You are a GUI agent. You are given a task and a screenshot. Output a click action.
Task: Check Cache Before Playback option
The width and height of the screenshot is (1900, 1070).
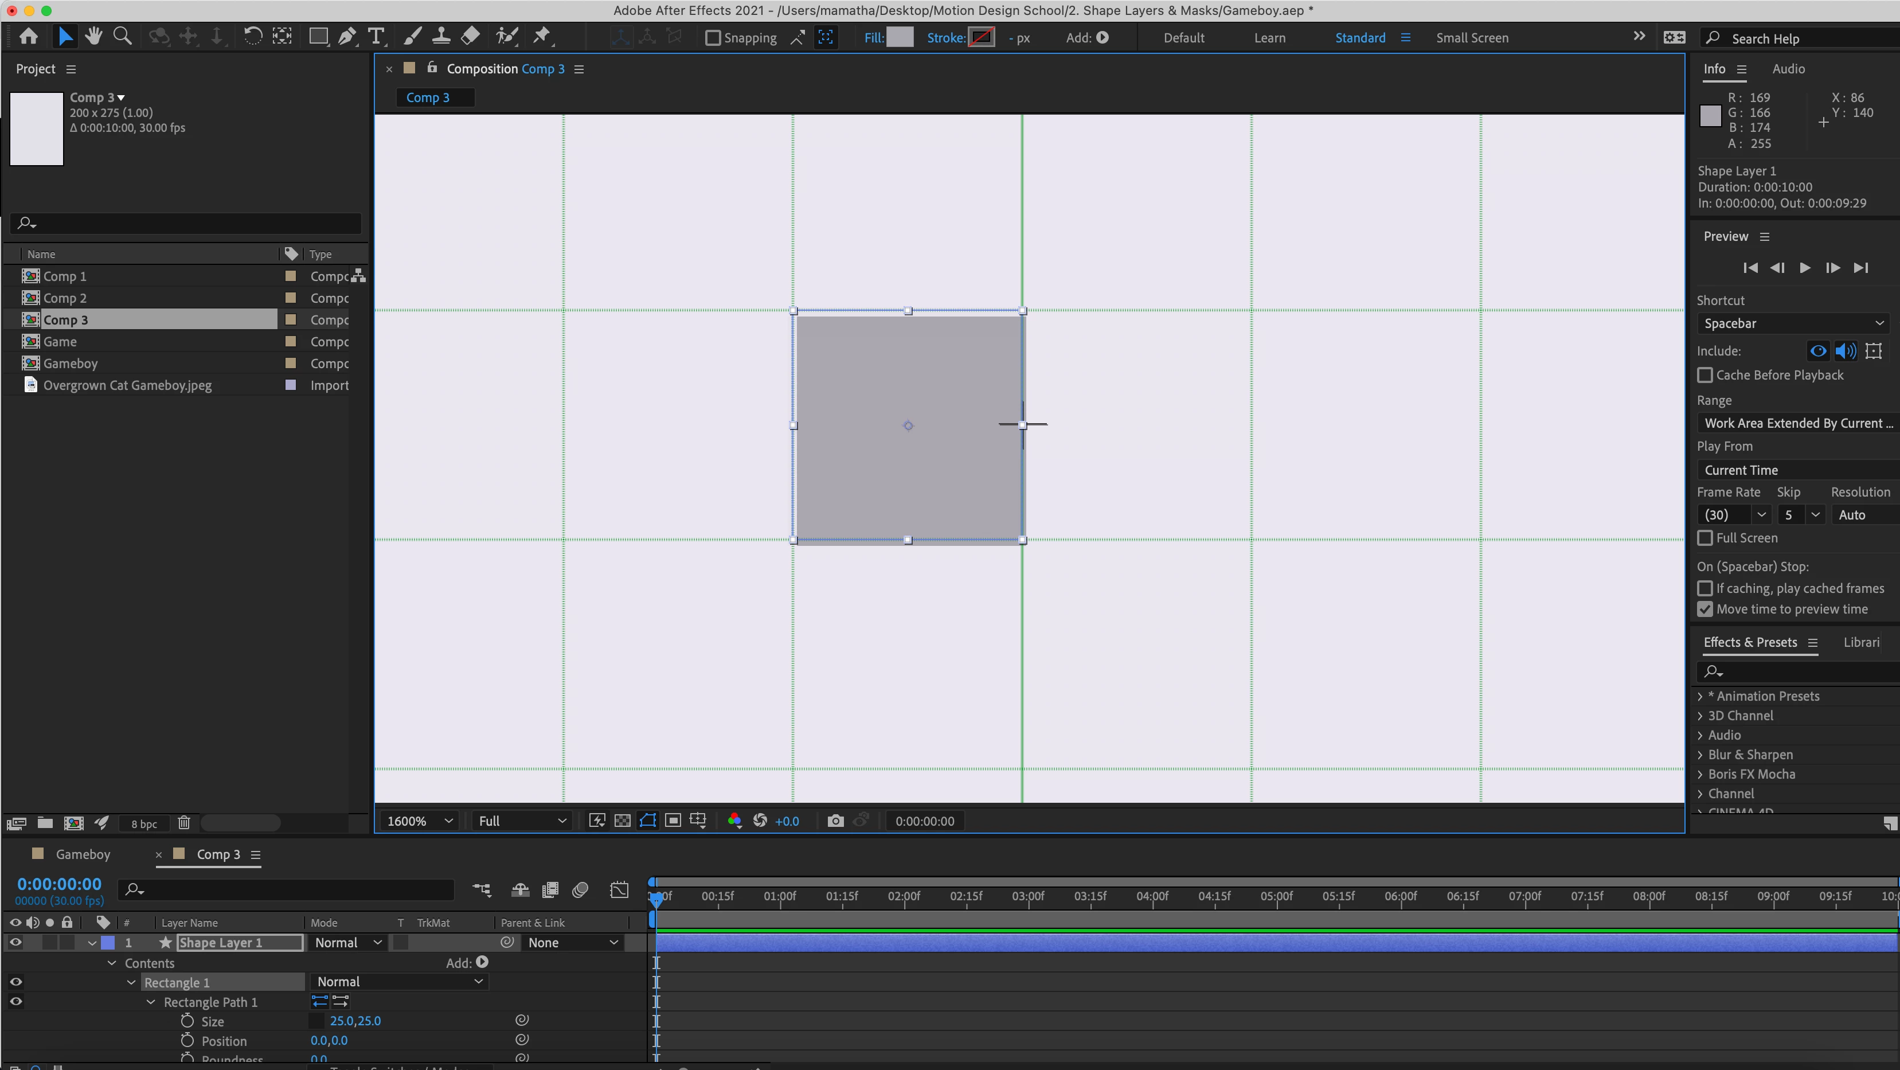[1704, 375]
